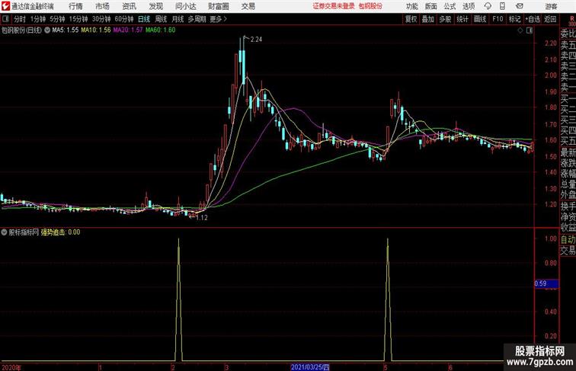Viewport: 576px width, 371px height.
Task: Open the 市场 menu
Action: (x=102, y=6)
